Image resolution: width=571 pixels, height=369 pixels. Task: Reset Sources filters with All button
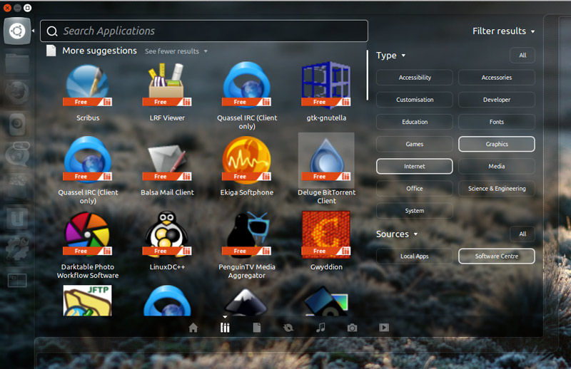(x=522, y=234)
